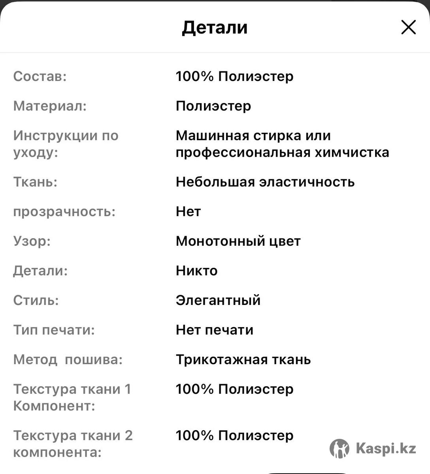Tap the прозрачность label
This screenshot has height=474, width=430.
tap(64, 211)
